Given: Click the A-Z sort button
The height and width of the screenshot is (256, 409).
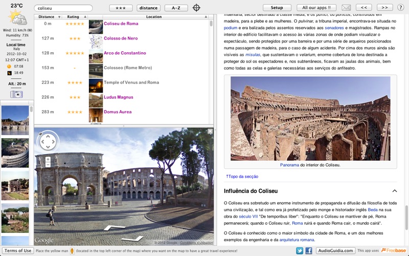Looking at the screenshot, I should [176, 8].
